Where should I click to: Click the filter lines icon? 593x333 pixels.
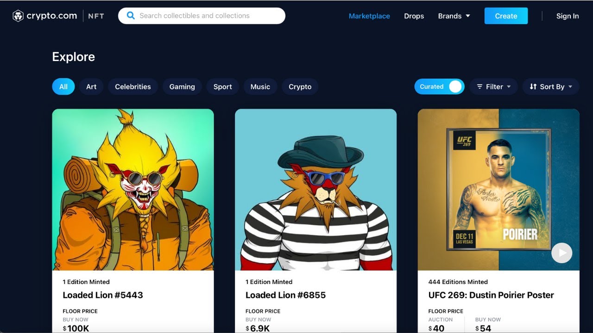point(479,86)
